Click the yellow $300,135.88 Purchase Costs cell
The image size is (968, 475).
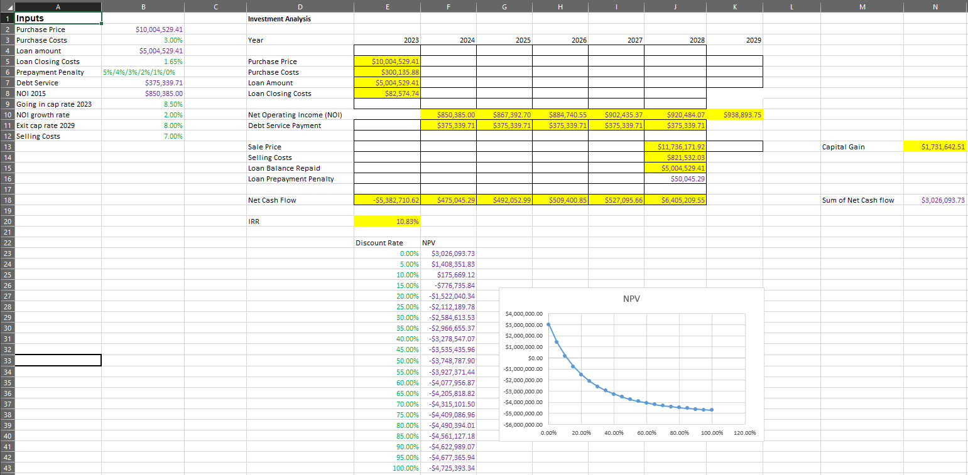387,72
